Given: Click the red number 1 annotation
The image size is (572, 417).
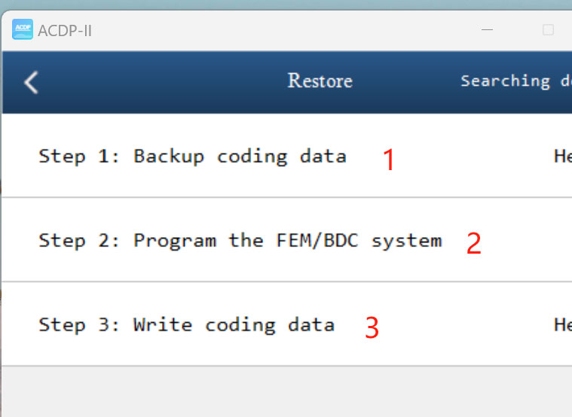Looking at the screenshot, I should pyautogui.click(x=389, y=160).
